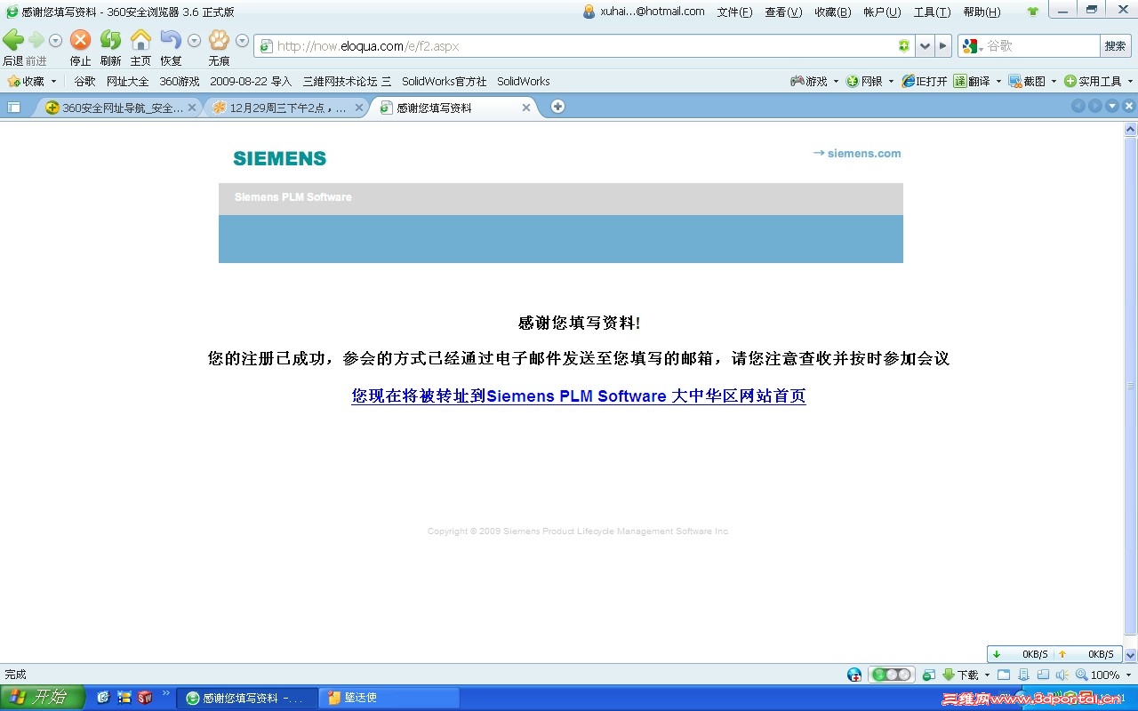Open the 360游戏 bookmark
The width and height of the screenshot is (1138, 711).
tap(180, 81)
